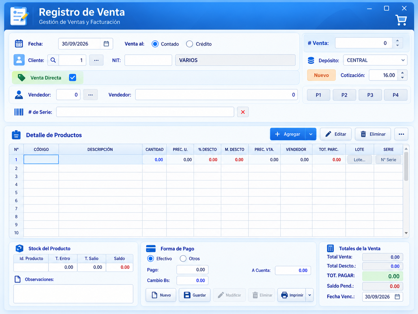Screen dimensions: 418x314
Task: Select price level P2
Action: [344, 95]
